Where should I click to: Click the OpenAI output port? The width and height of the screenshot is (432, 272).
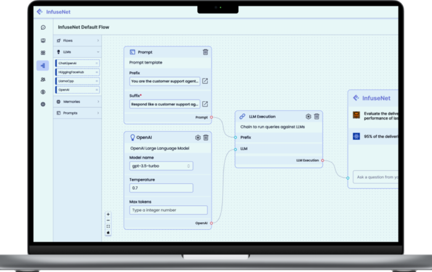[211, 223]
